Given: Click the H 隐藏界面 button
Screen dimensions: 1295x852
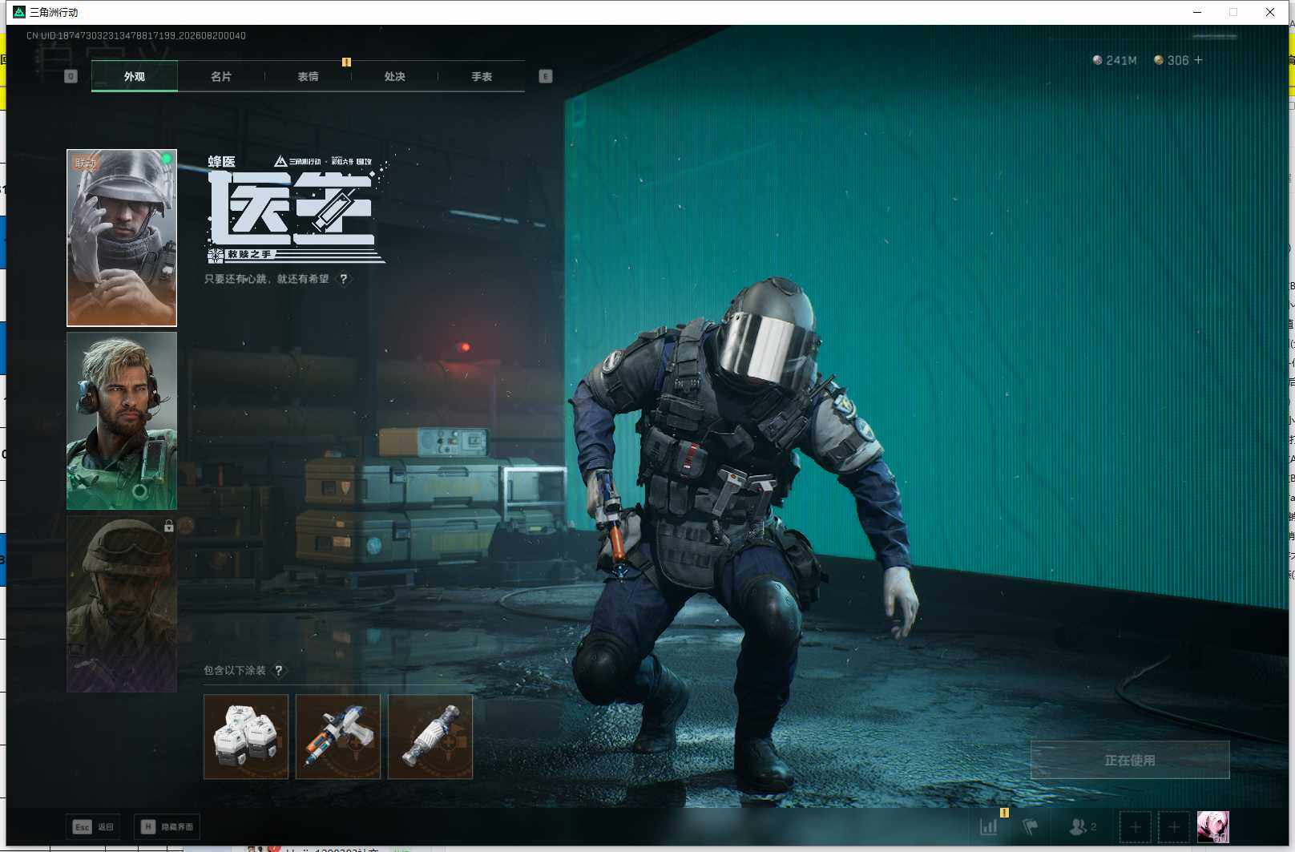Looking at the screenshot, I should click(167, 826).
